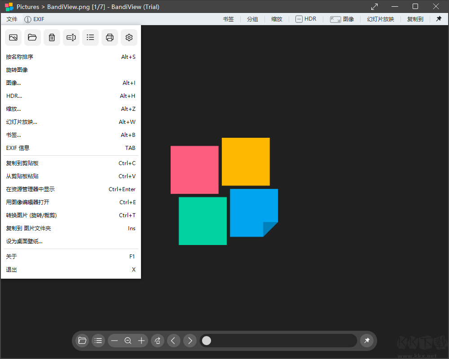Zoom out with the minus button
Viewport: 449px width, 359px height.
click(x=114, y=341)
